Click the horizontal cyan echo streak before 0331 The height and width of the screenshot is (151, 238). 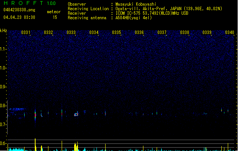point(17,109)
